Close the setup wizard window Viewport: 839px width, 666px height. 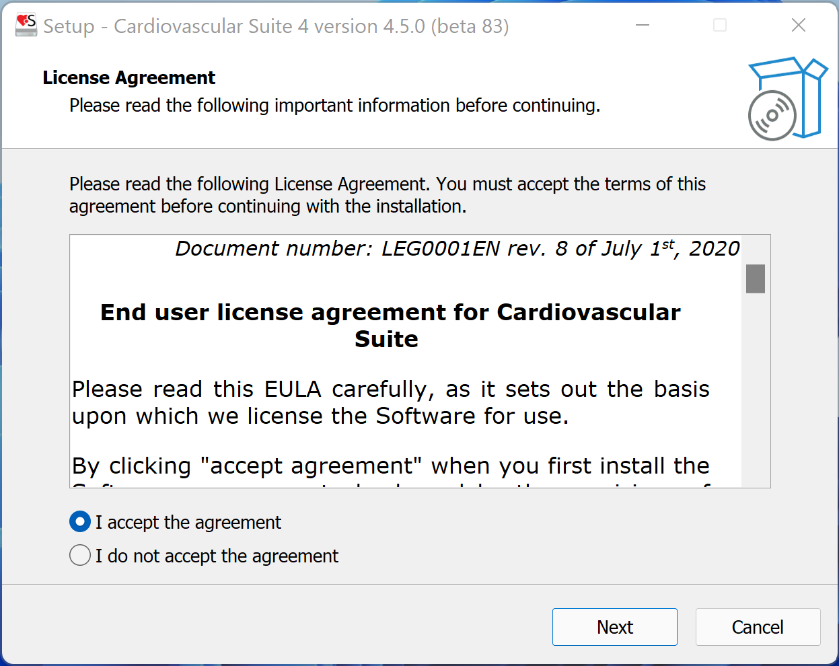(799, 26)
